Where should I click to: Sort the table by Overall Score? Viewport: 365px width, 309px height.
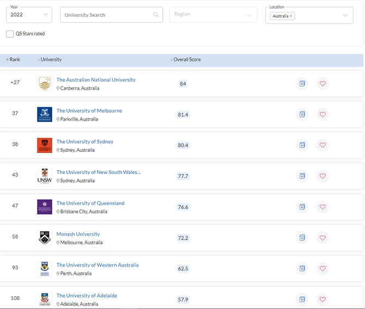coord(185,59)
